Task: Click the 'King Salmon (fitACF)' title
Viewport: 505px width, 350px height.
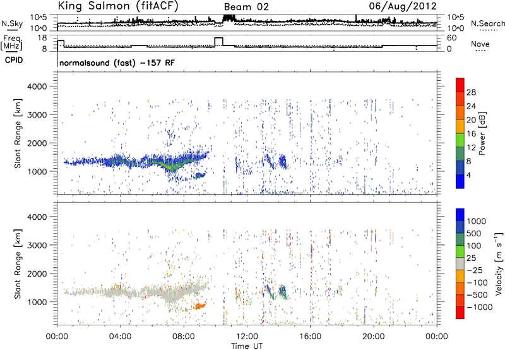Action: [117, 6]
